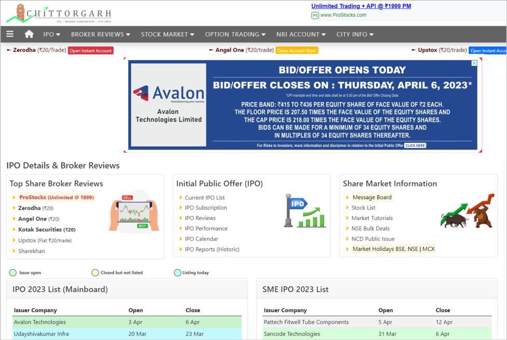507x340 pixels.
Task: Click the 6 Apr close date for Avalon
Action: 193,322
